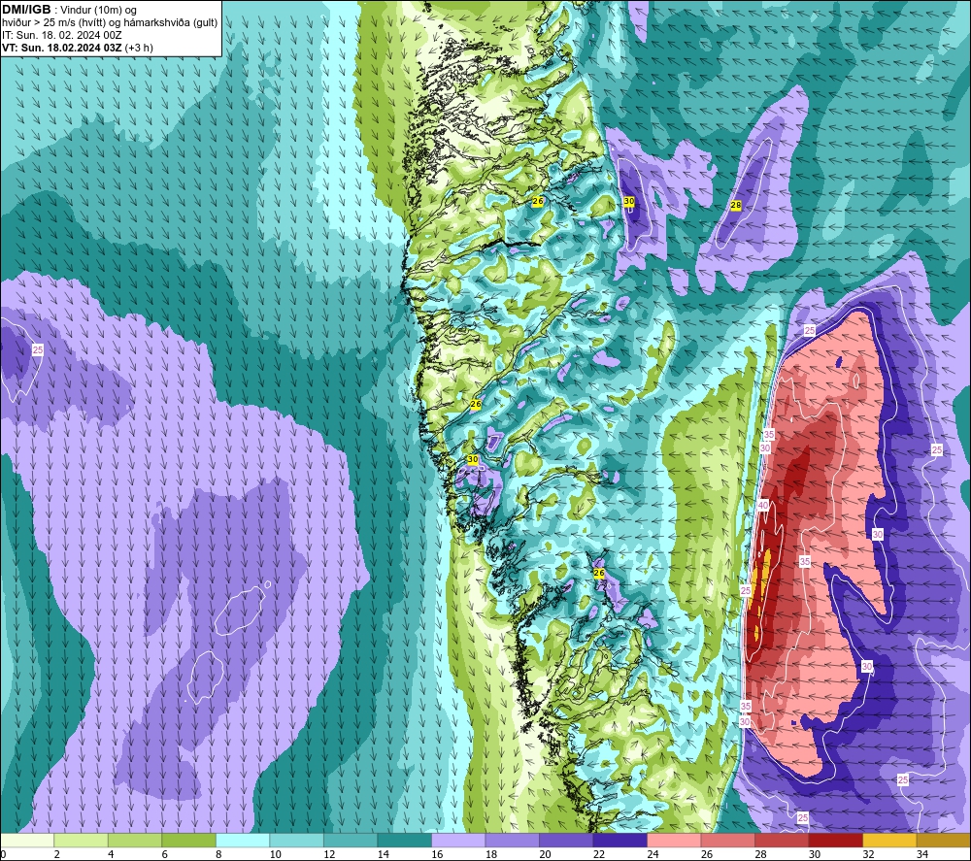Pick the 14–16 dark teal legend swatch
Image resolution: width=971 pixels, height=861 pixels.
coord(404,840)
